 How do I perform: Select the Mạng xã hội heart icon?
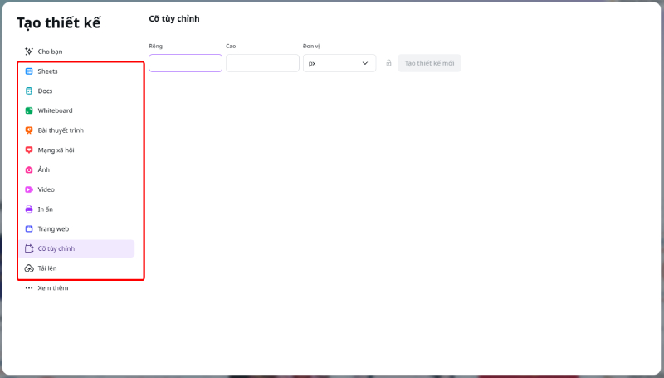tap(29, 150)
